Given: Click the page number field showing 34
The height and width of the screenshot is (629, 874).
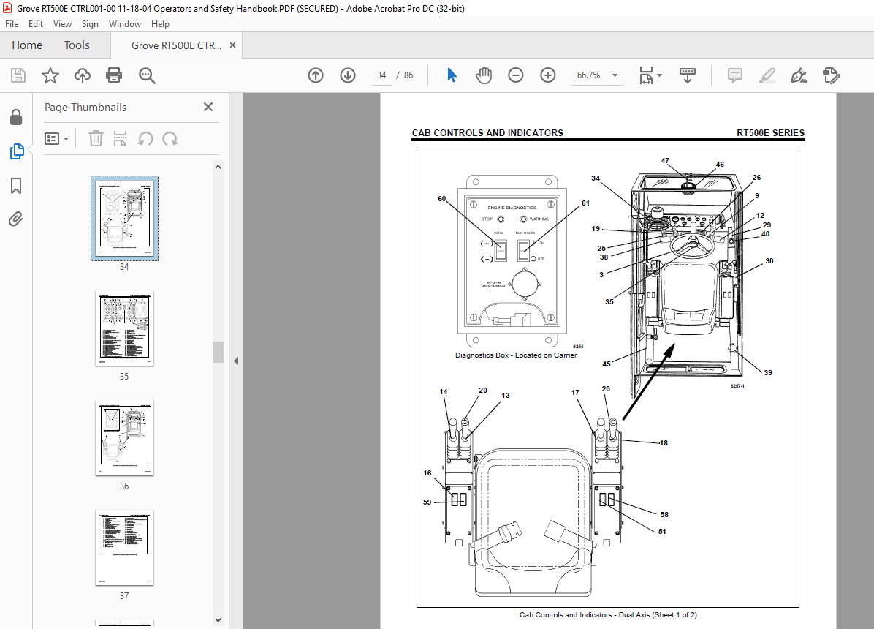Looking at the screenshot, I should [381, 75].
